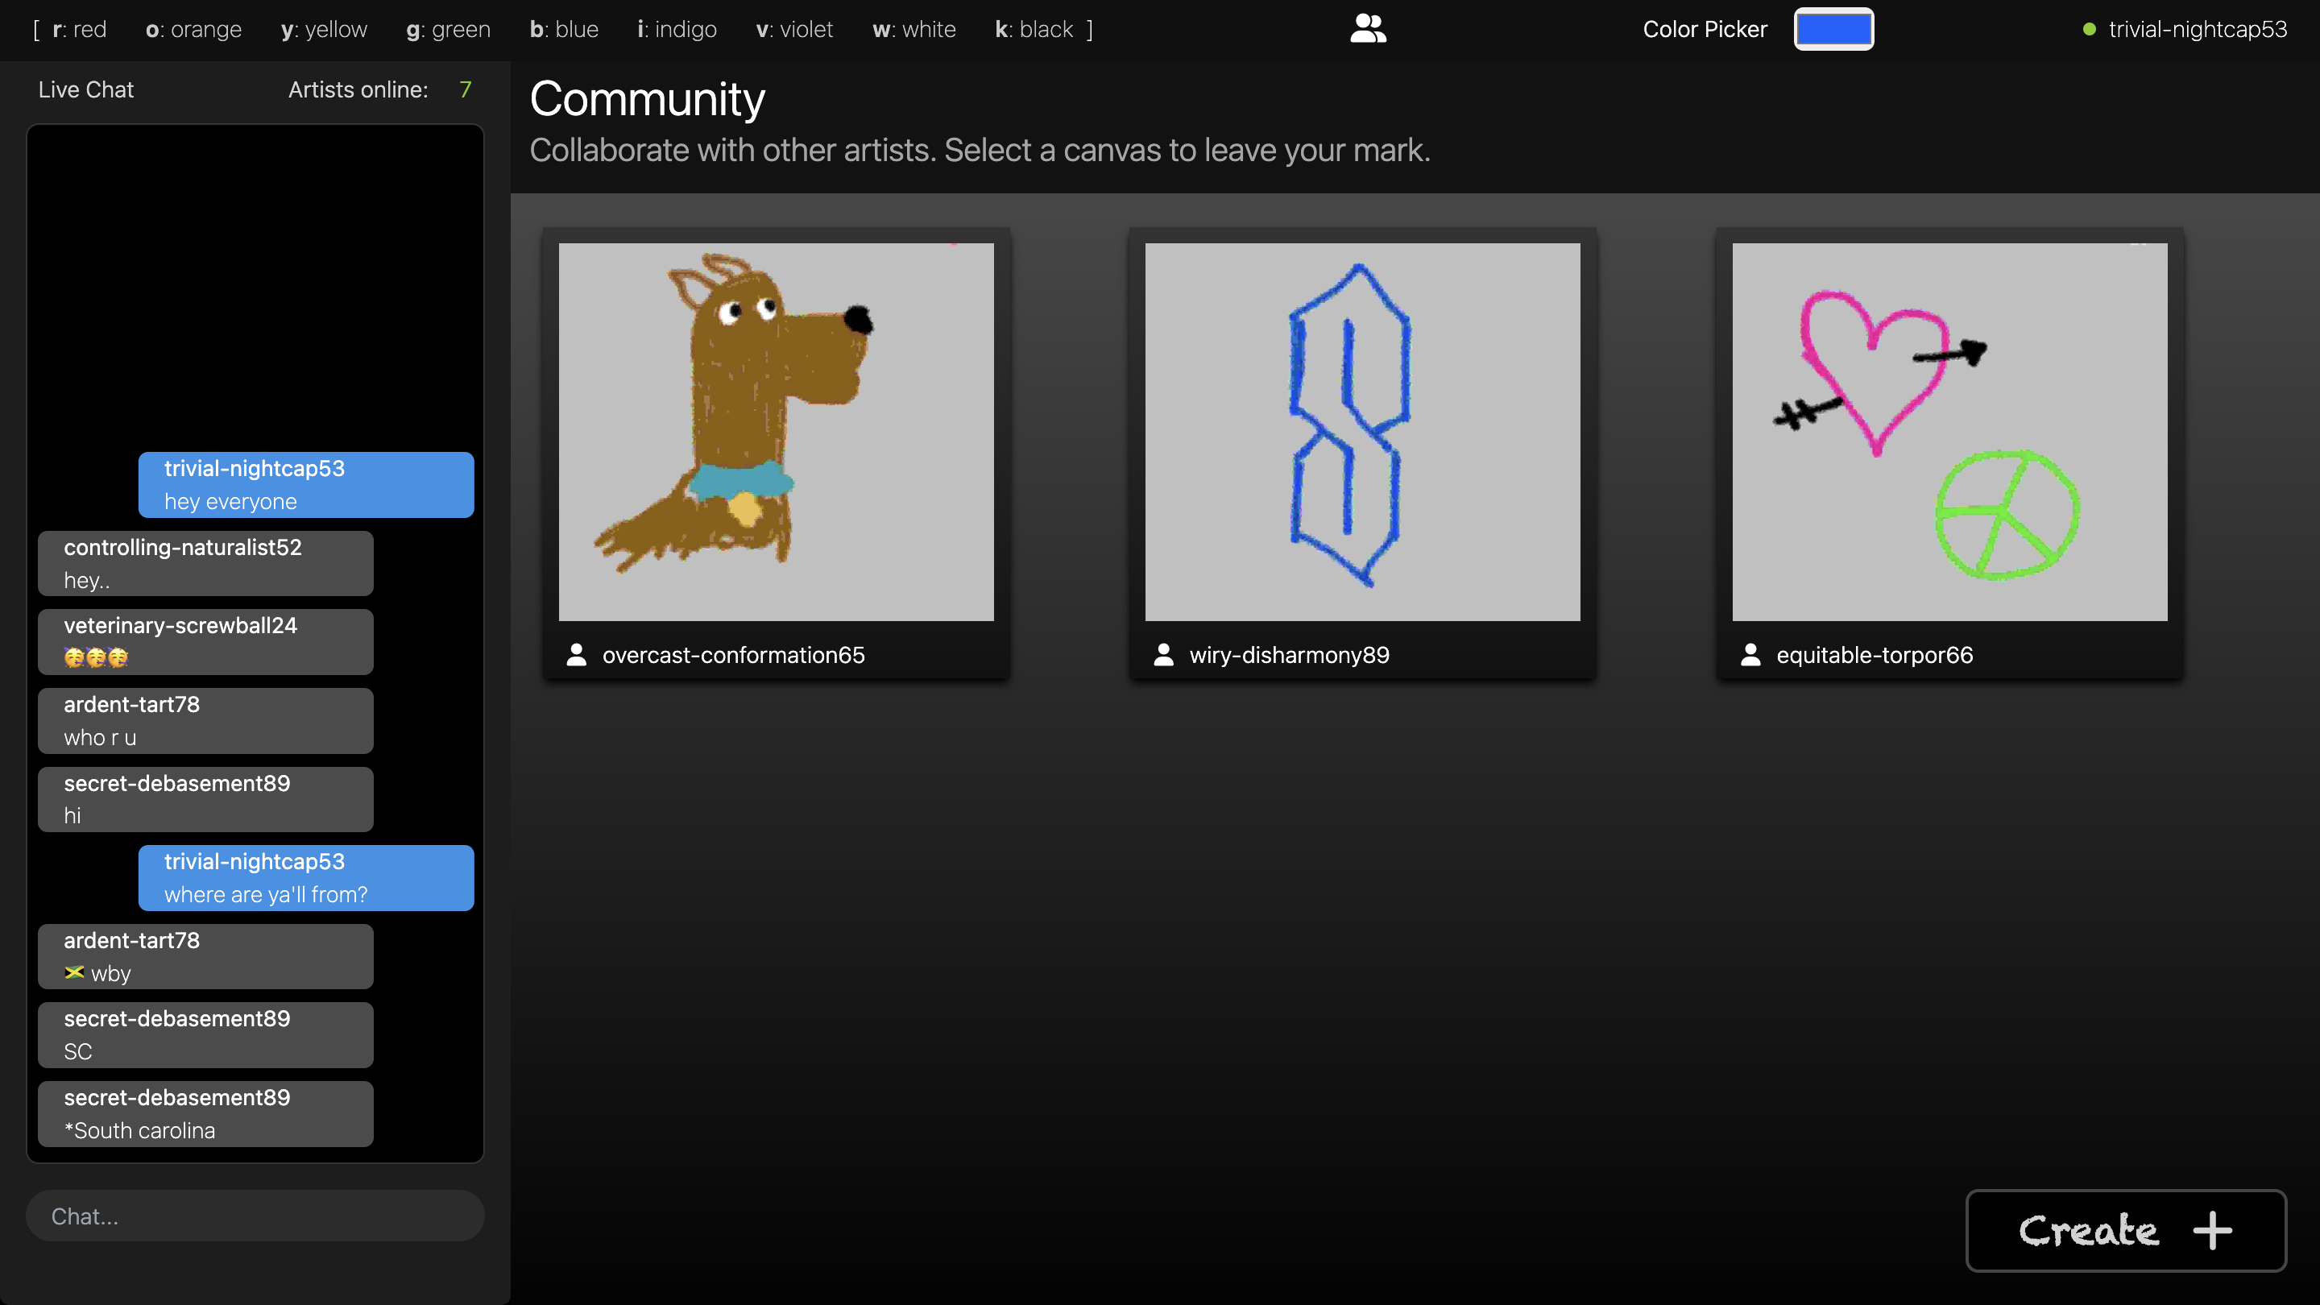Select the 'k: black' shortcut label
Screen dimensions: 2320x1305
1034,30
